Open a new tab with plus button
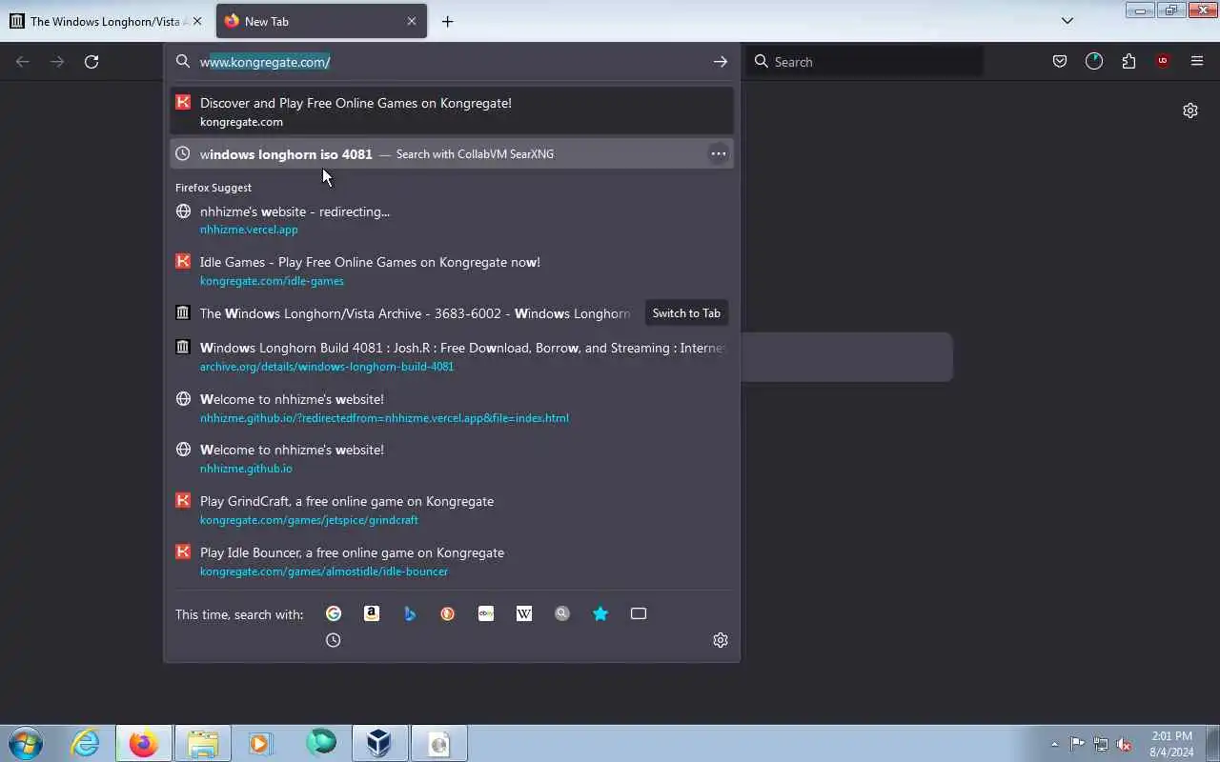This screenshot has width=1220, height=762. [447, 21]
